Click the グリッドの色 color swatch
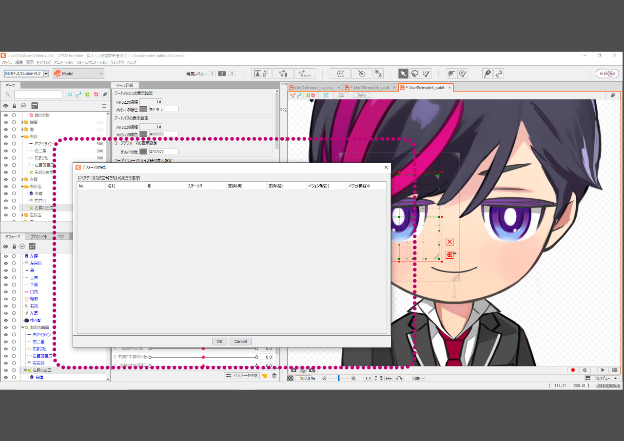624x441 pixels. tap(143, 152)
